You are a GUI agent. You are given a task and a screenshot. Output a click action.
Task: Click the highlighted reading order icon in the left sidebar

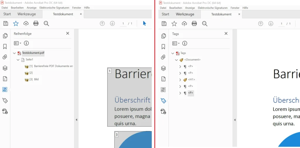point(5,90)
